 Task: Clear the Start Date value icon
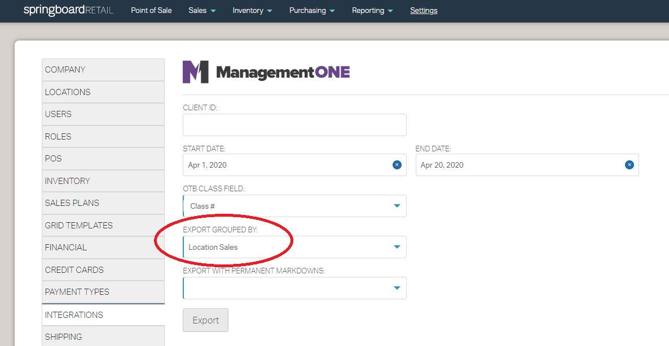(397, 165)
